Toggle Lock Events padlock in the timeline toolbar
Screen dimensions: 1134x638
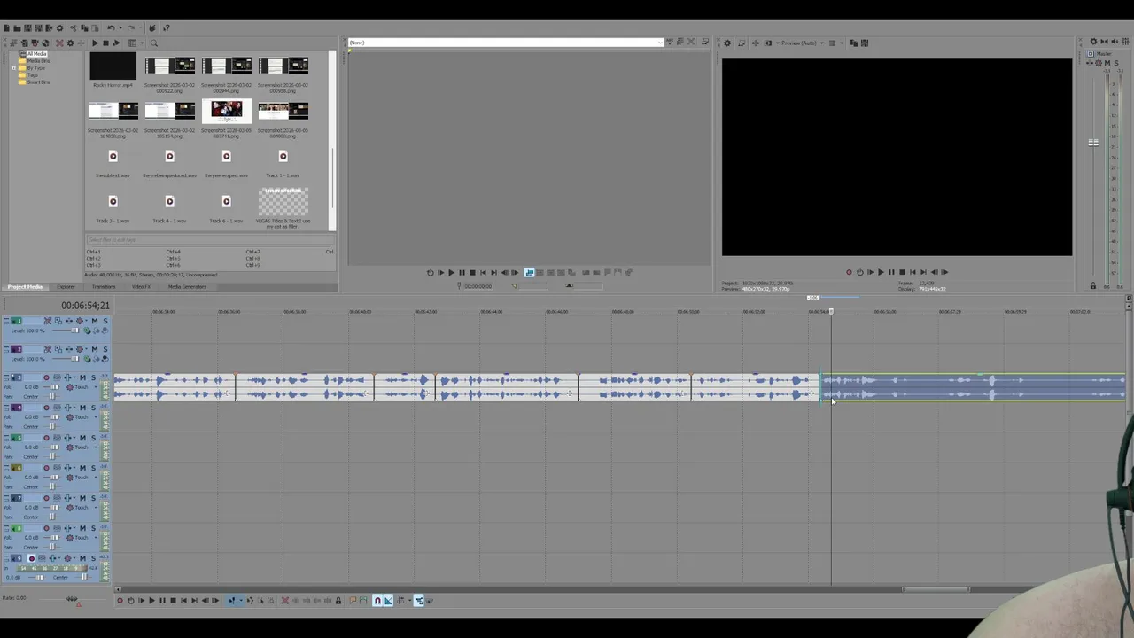(338, 600)
